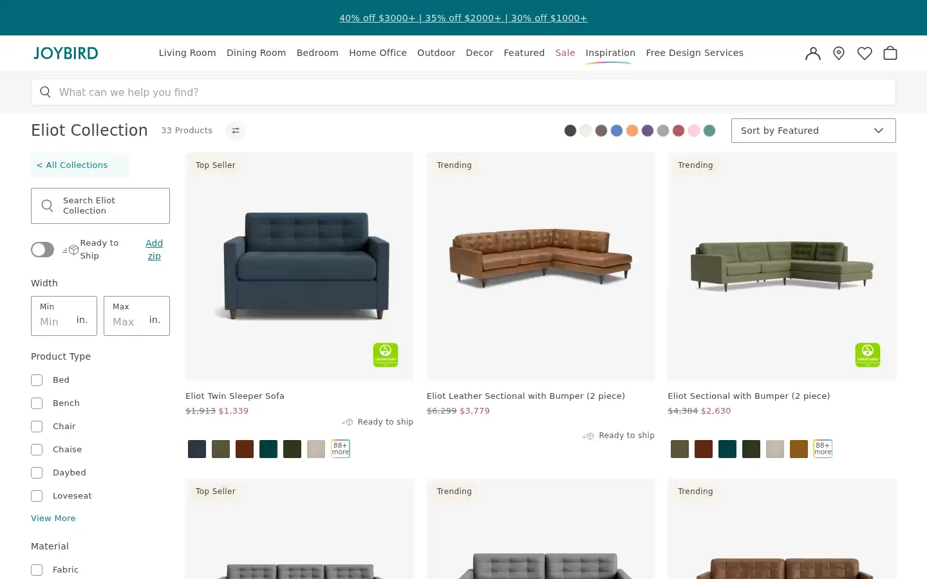Open the Sale menu
This screenshot has height=579, width=927.
pos(565,53)
